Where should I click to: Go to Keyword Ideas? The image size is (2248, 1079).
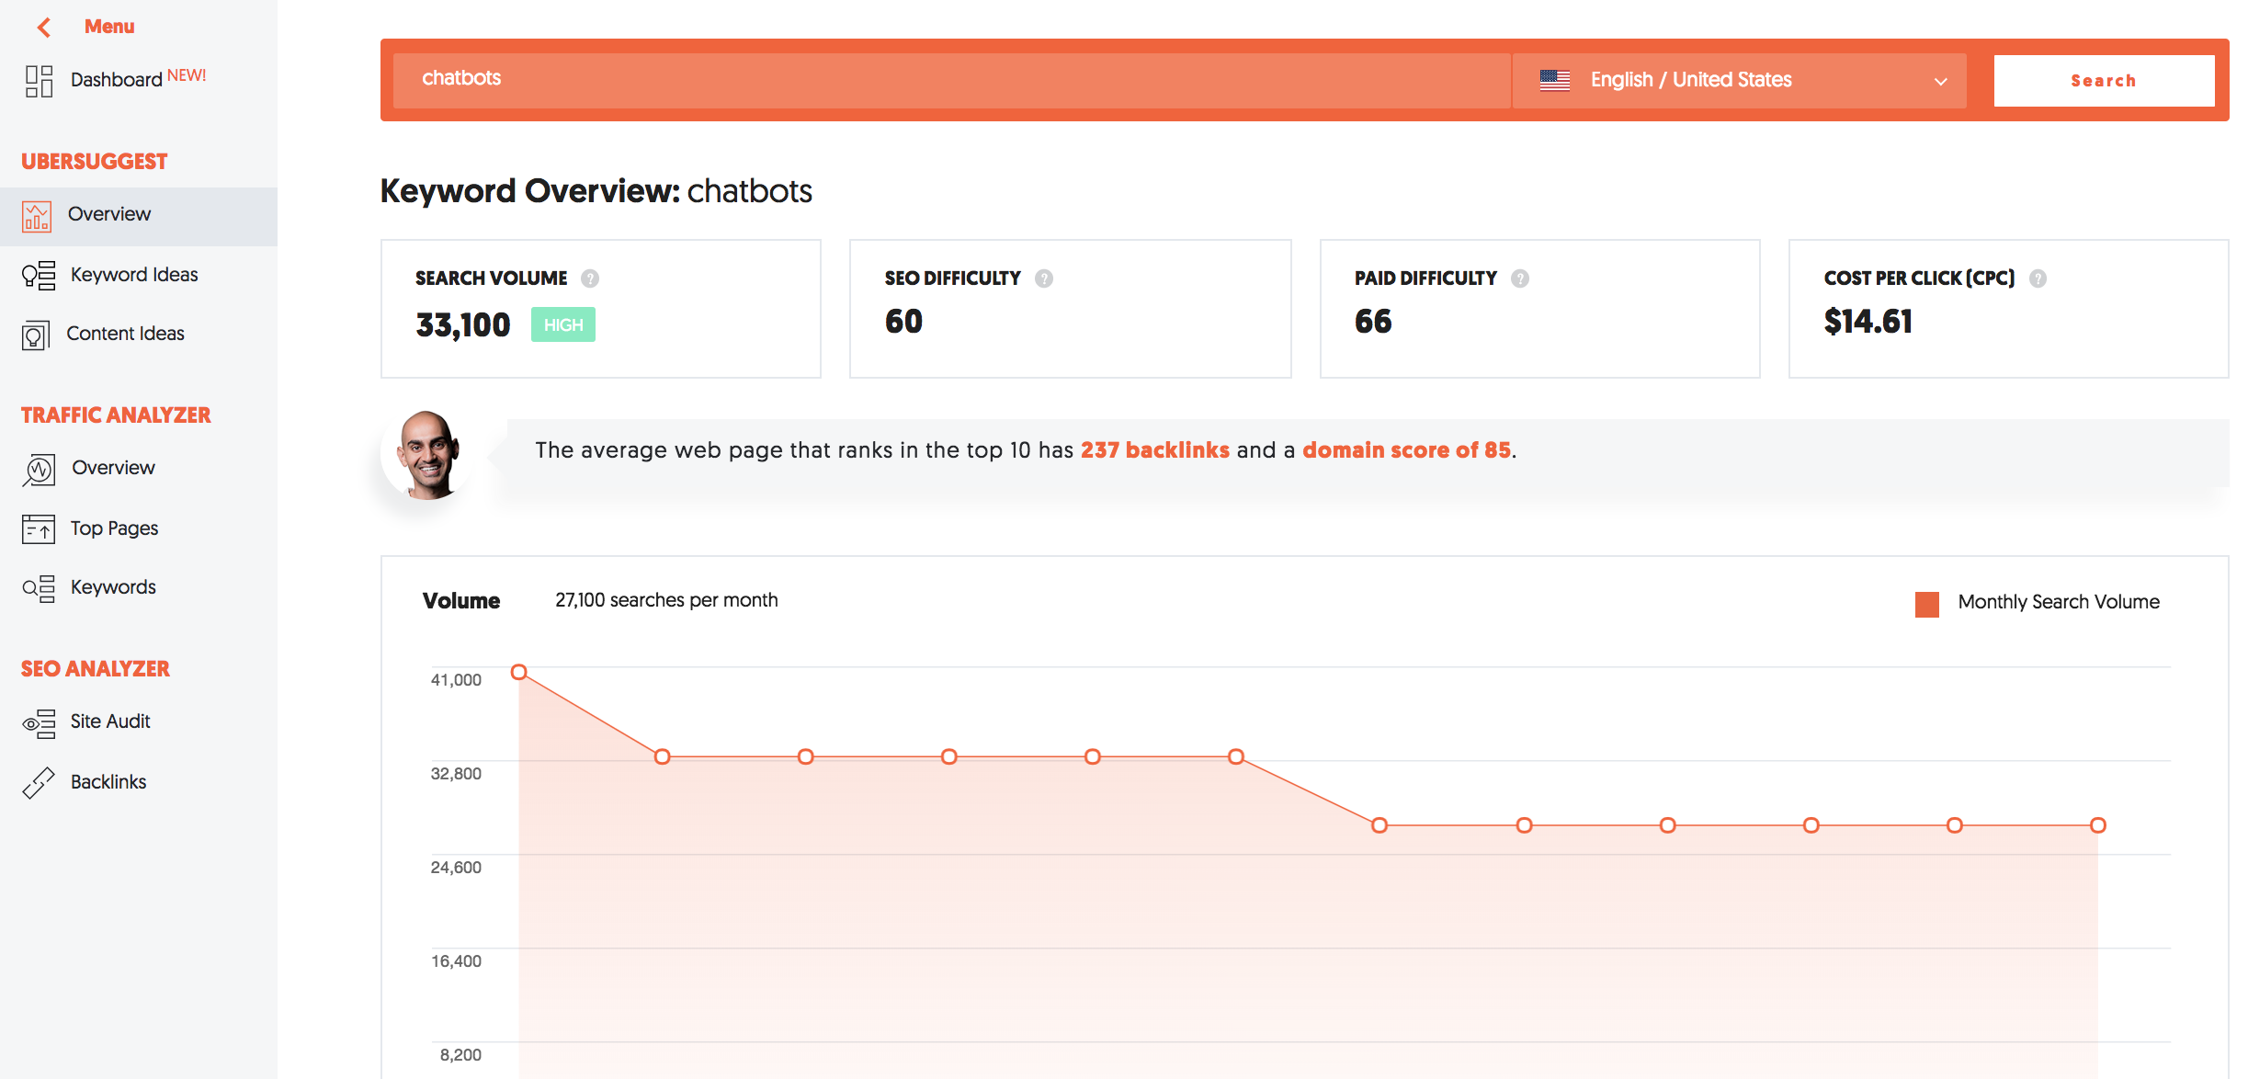pos(134,275)
